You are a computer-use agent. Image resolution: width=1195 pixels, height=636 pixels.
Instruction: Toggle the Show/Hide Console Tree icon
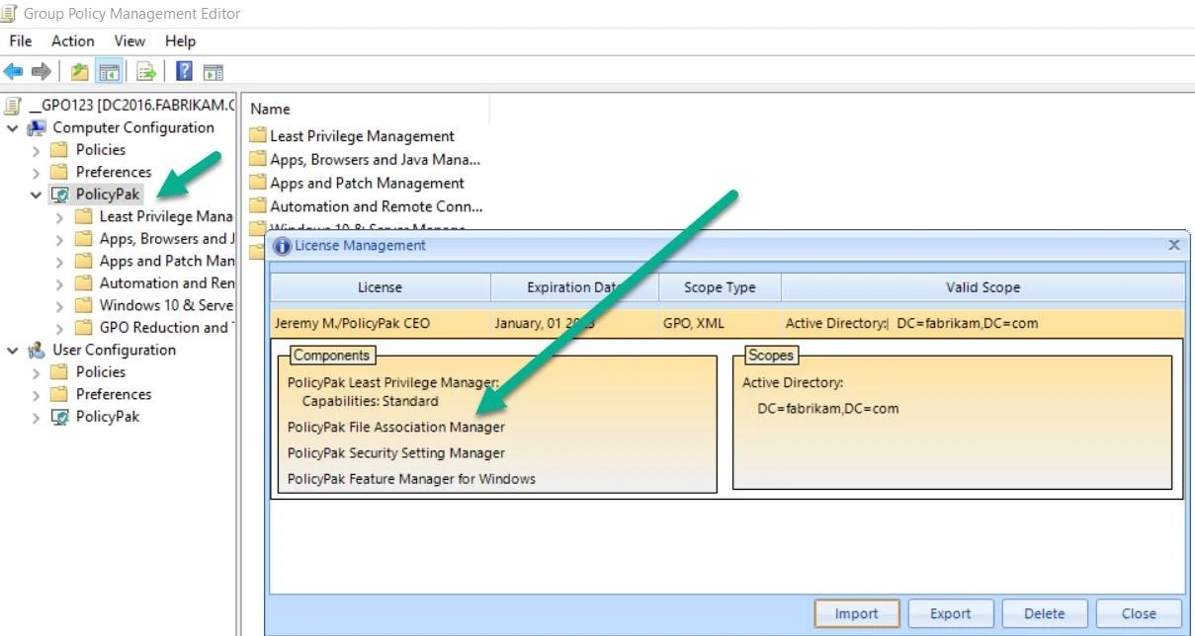point(109,71)
